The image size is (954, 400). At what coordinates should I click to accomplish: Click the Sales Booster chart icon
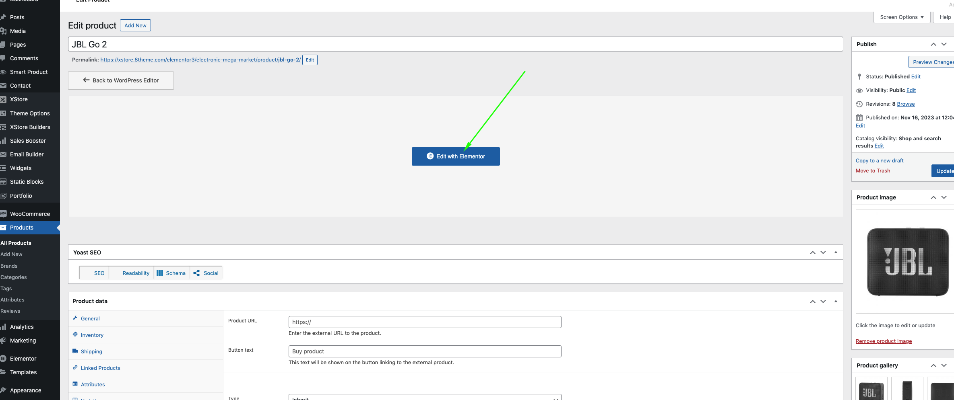[x=3, y=141]
